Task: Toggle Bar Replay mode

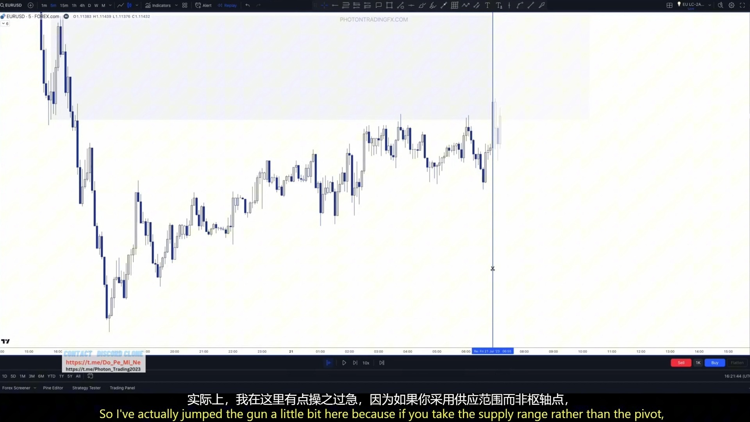Action: click(x=227, y=5)
